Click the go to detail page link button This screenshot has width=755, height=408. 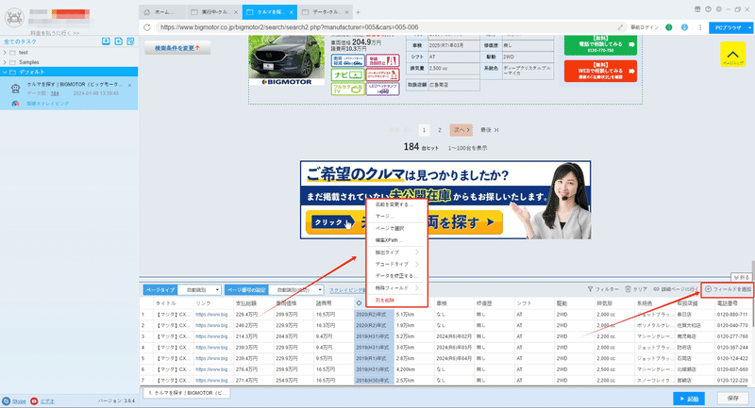[x=676, y=289]
